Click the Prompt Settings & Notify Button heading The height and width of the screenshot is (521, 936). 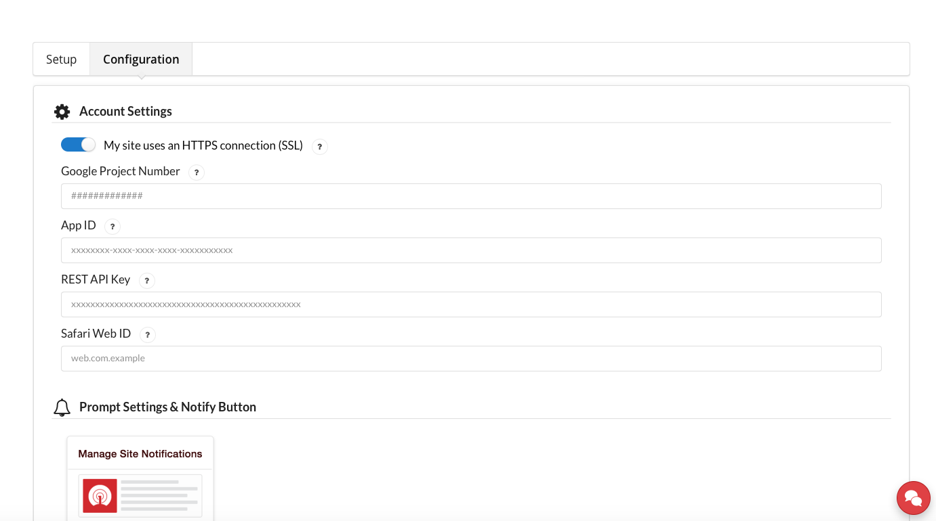click(x=167, y=407)
